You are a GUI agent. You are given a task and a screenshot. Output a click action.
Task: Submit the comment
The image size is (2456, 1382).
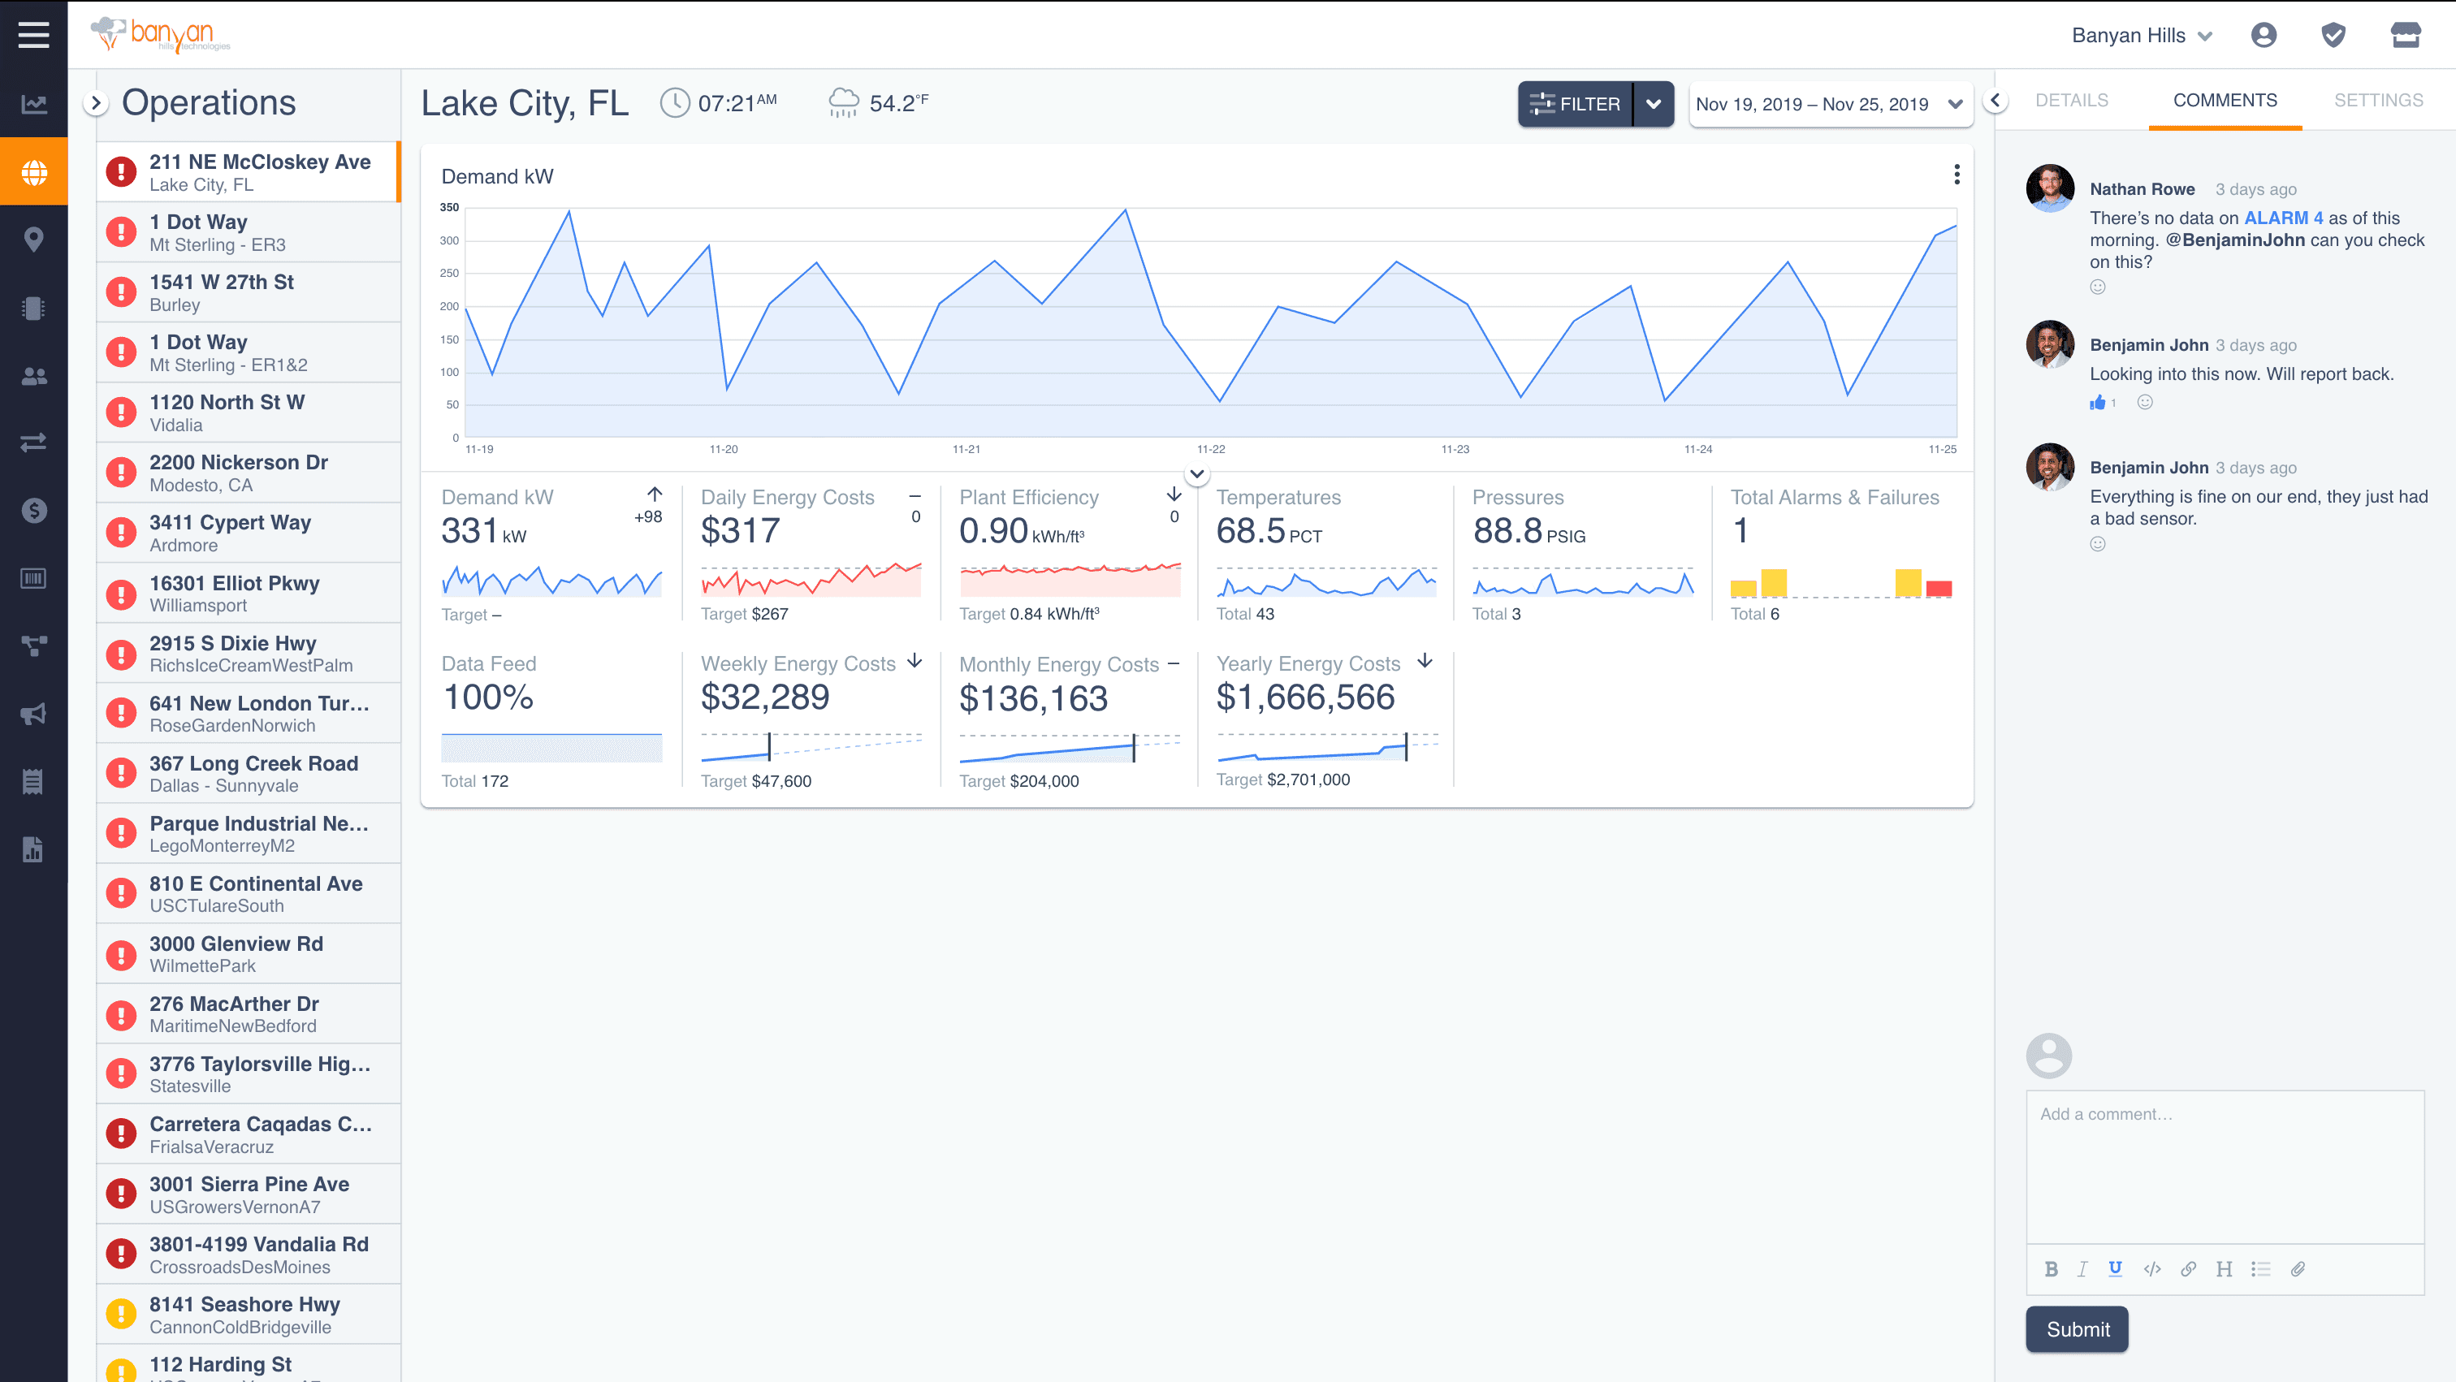pos(2077,1328)
